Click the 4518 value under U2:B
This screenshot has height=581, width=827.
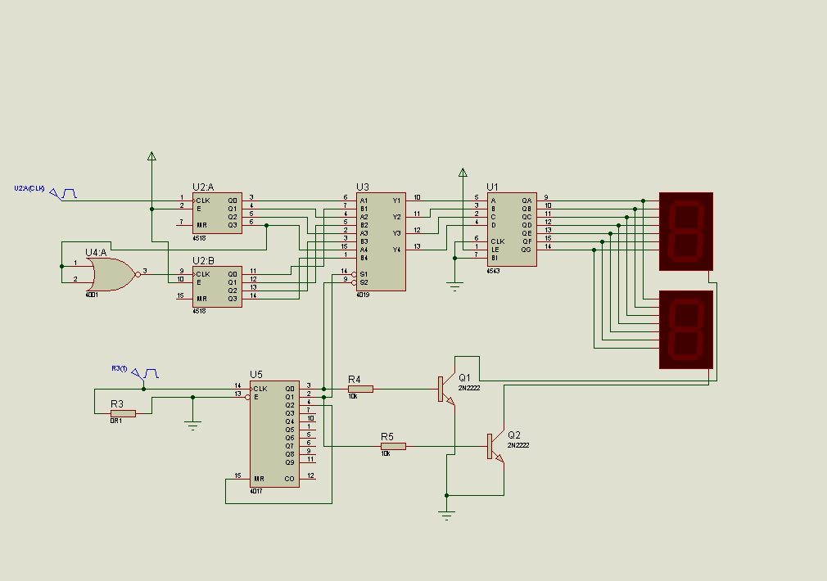coord(199,311)
